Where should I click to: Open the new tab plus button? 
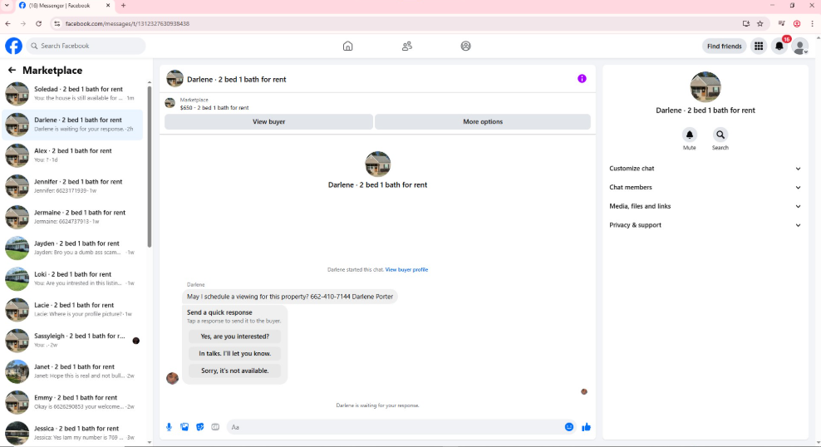click(x=123, y=5)
